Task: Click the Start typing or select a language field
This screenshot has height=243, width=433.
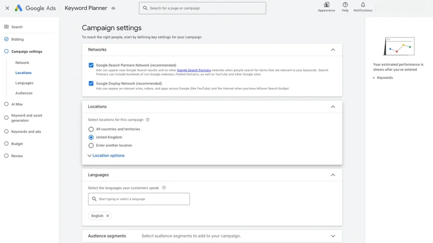Action: pos(139,199)
